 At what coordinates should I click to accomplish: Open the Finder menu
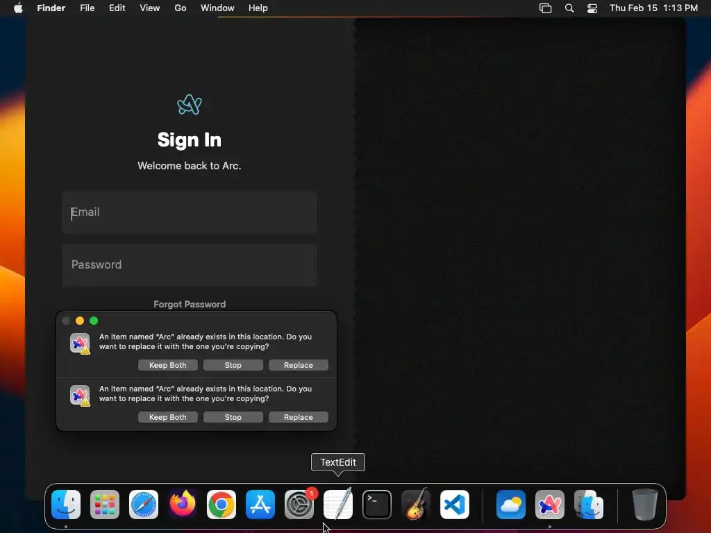(51, 8)
